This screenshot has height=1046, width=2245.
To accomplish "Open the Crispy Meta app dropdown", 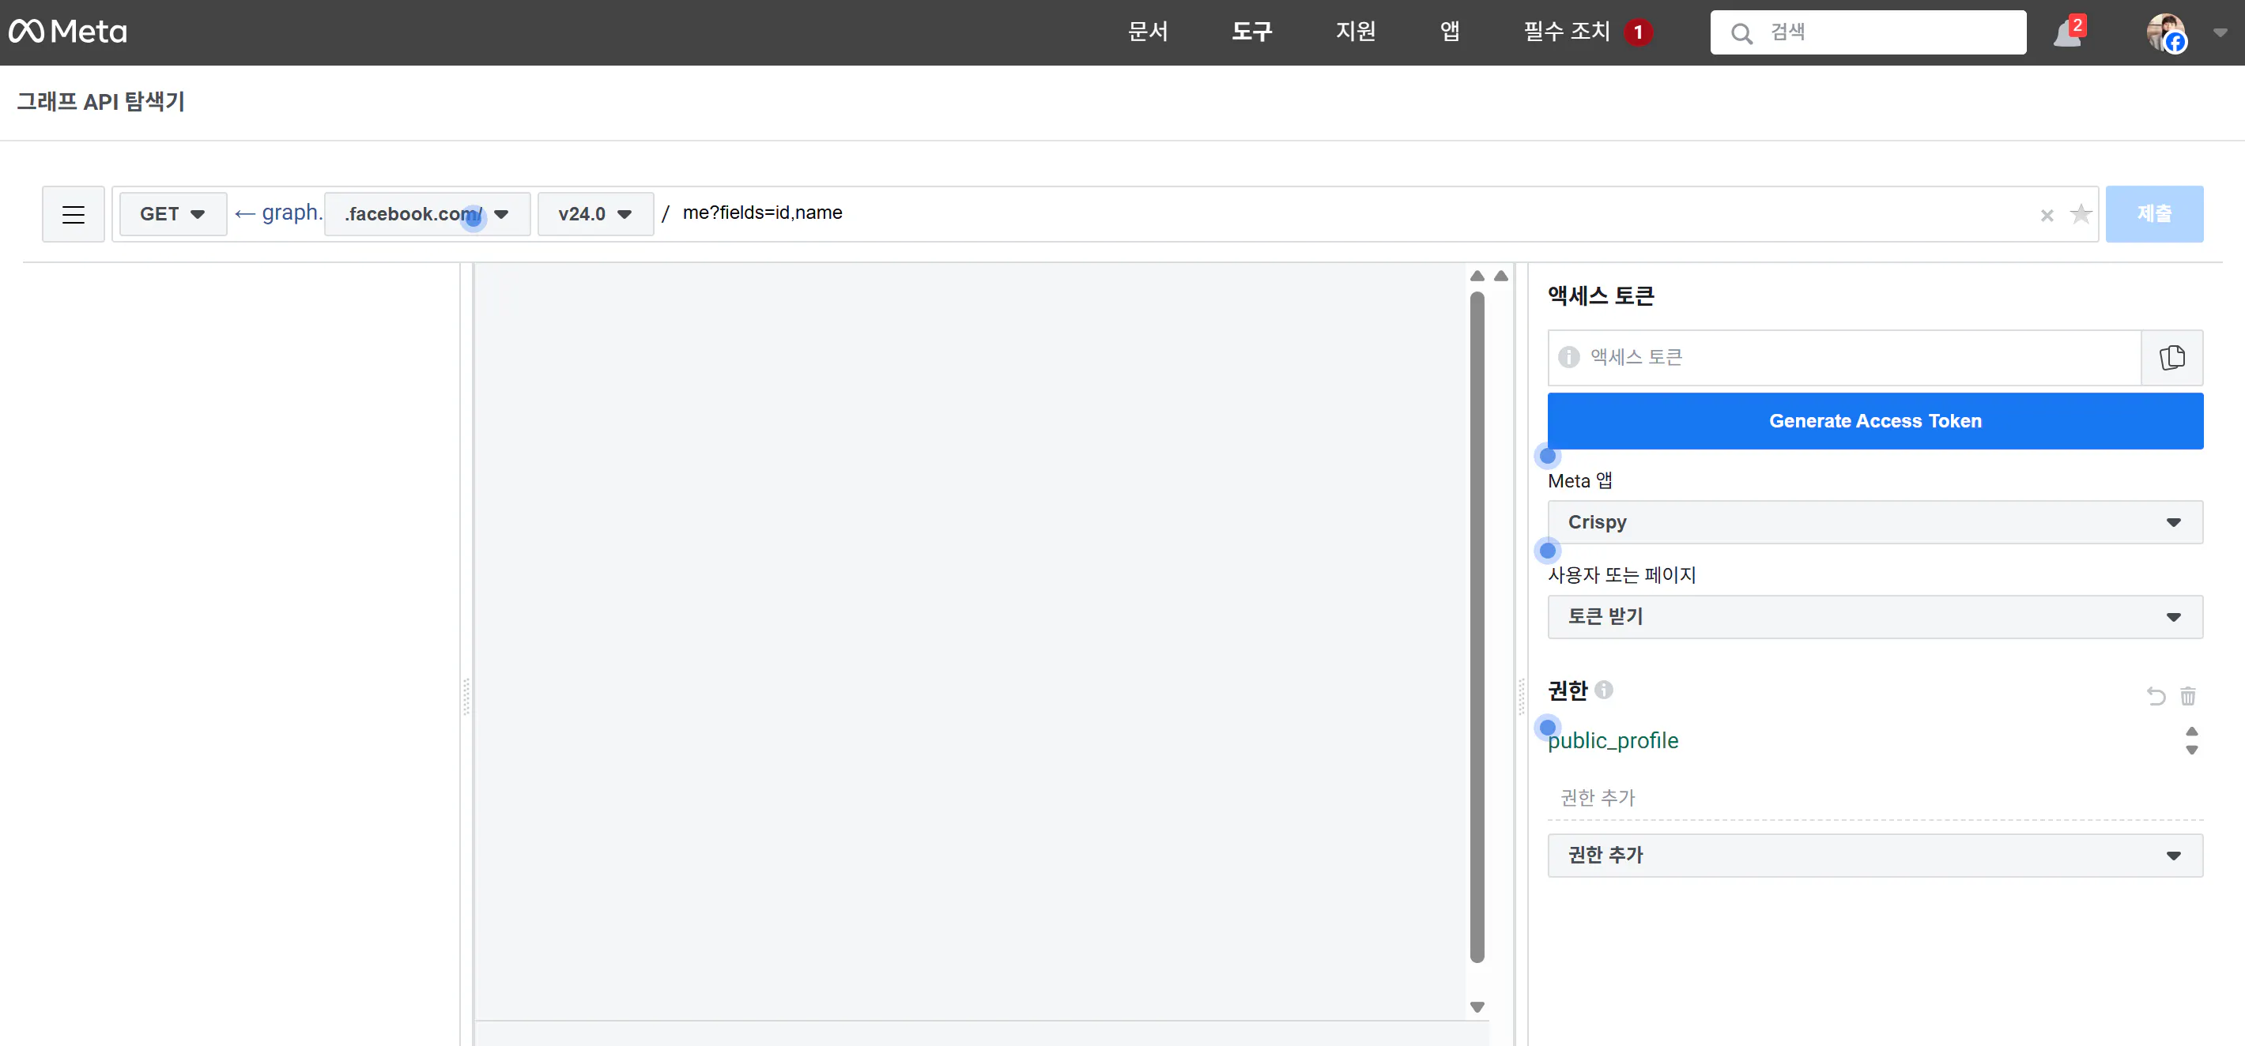I will 1873,522.
